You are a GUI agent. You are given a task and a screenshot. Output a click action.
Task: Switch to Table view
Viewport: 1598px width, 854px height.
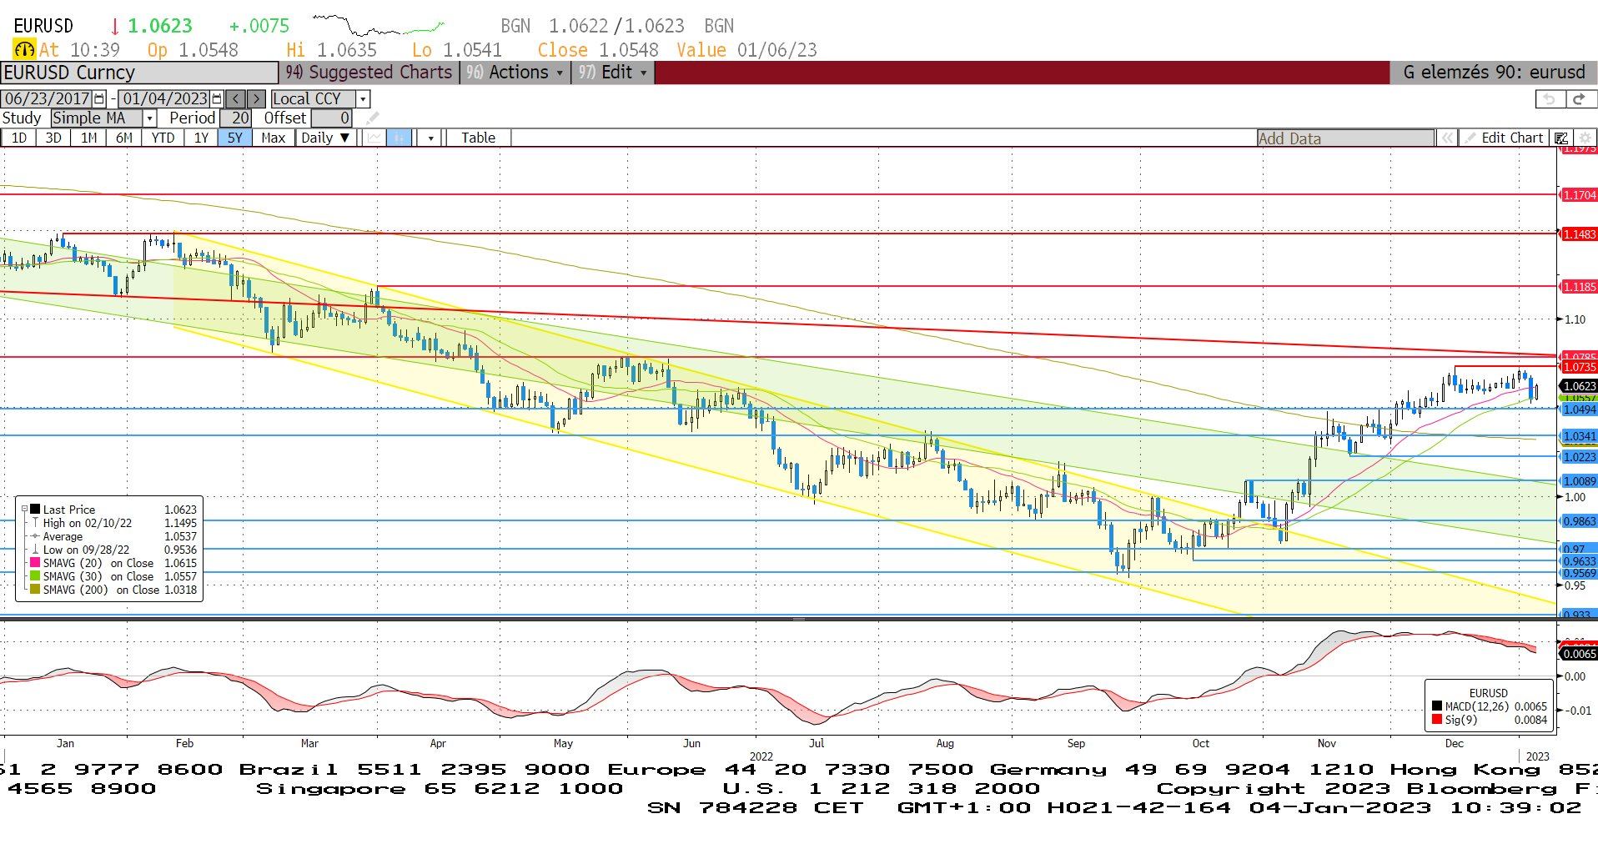(x=478, y=138)
